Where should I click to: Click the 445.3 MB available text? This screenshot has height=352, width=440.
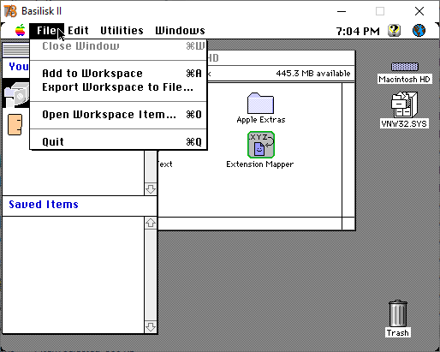coord(313,74)
